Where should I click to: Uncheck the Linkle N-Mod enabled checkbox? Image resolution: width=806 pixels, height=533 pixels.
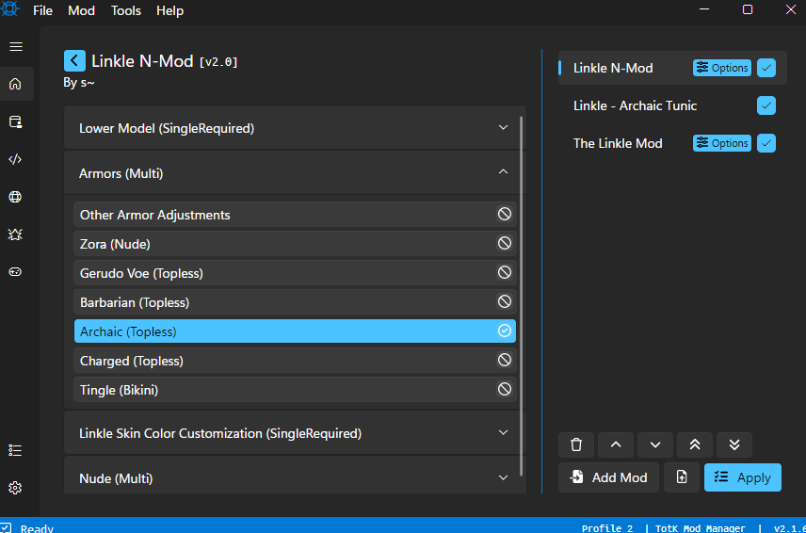pyautogui.click(x=766, y=68)
